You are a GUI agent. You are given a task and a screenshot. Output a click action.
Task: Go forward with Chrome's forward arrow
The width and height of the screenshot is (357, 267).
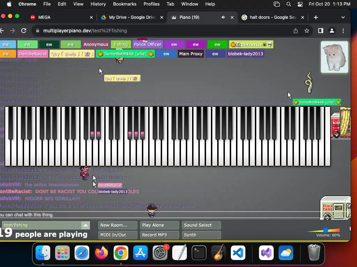point(13,31)
